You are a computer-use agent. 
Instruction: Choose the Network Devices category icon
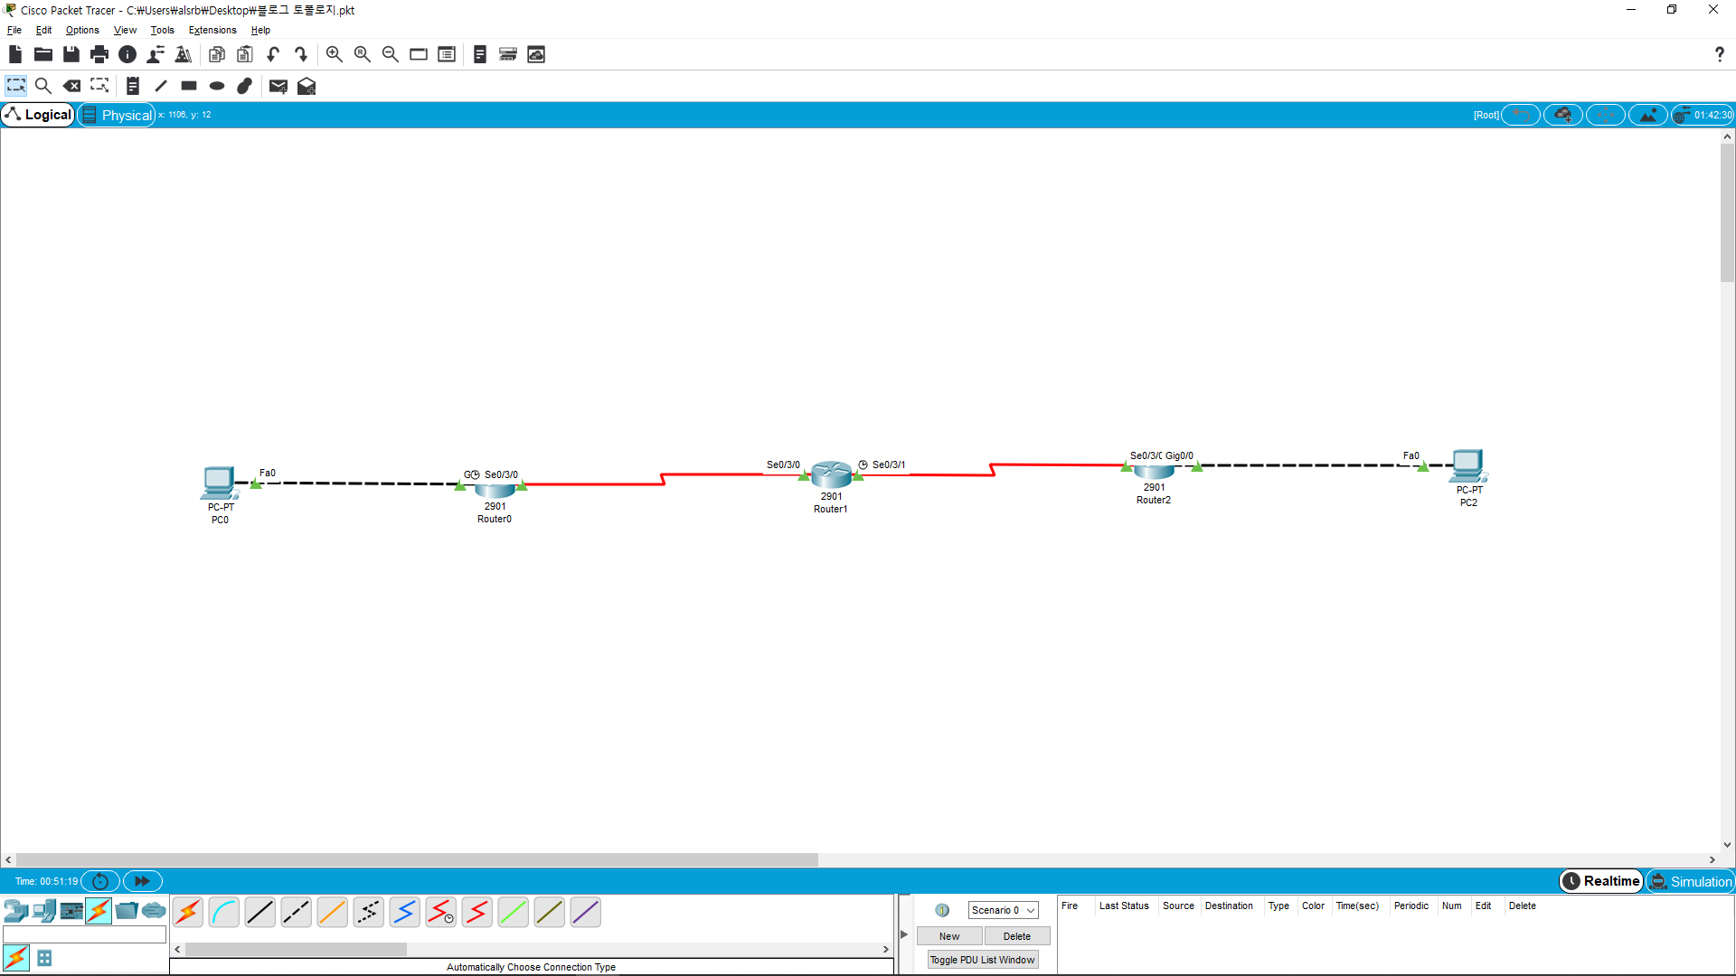click(x=15, y=911)
